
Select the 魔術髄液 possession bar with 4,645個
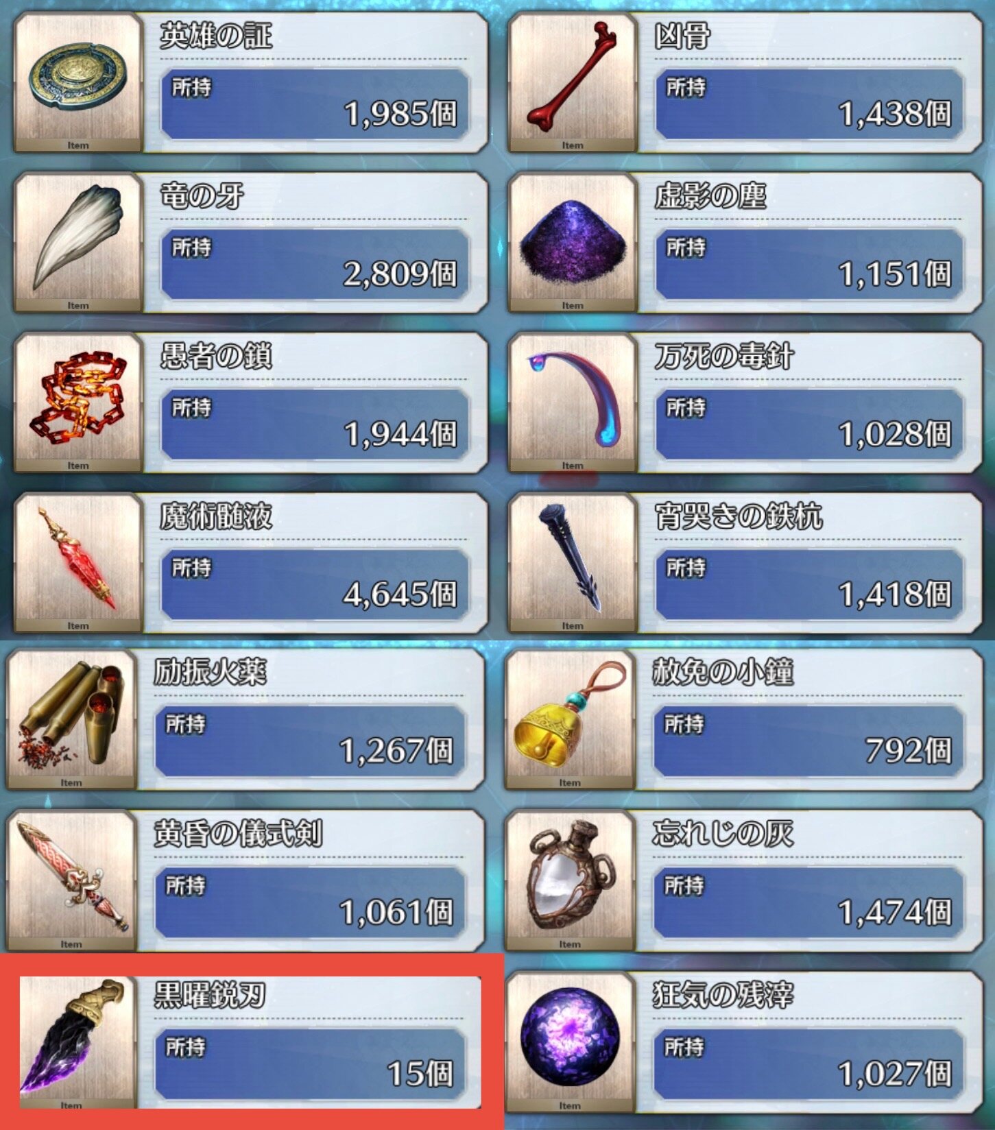click(x=315, y=584)
